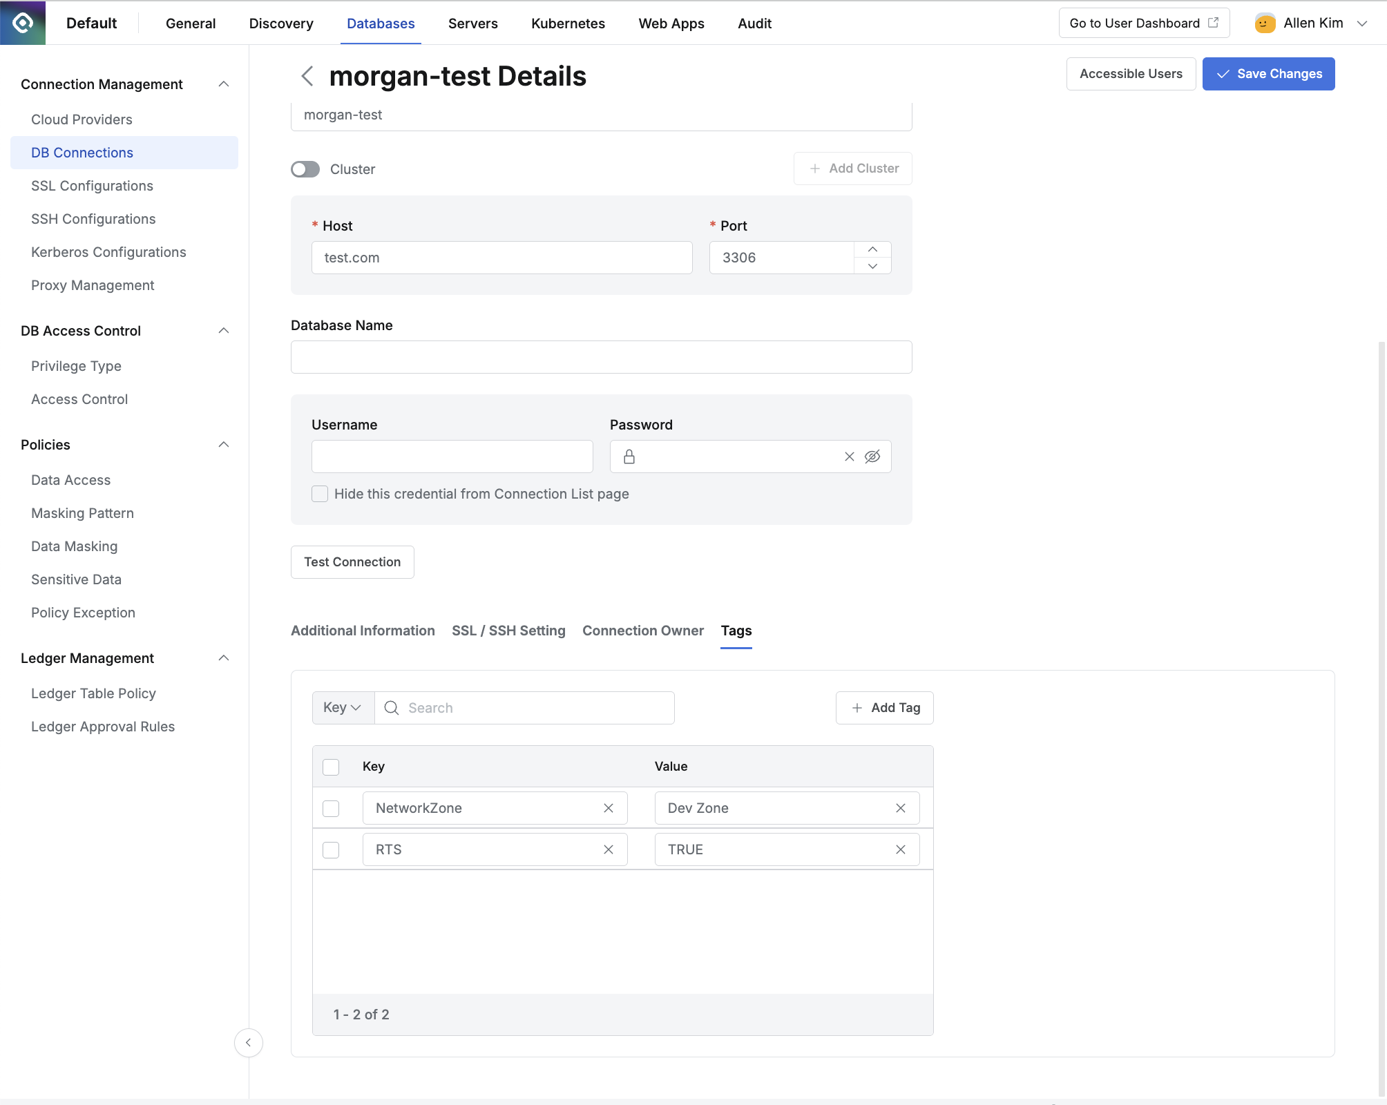
Task: Clear the password field with X icon
Action: [849, 457]
